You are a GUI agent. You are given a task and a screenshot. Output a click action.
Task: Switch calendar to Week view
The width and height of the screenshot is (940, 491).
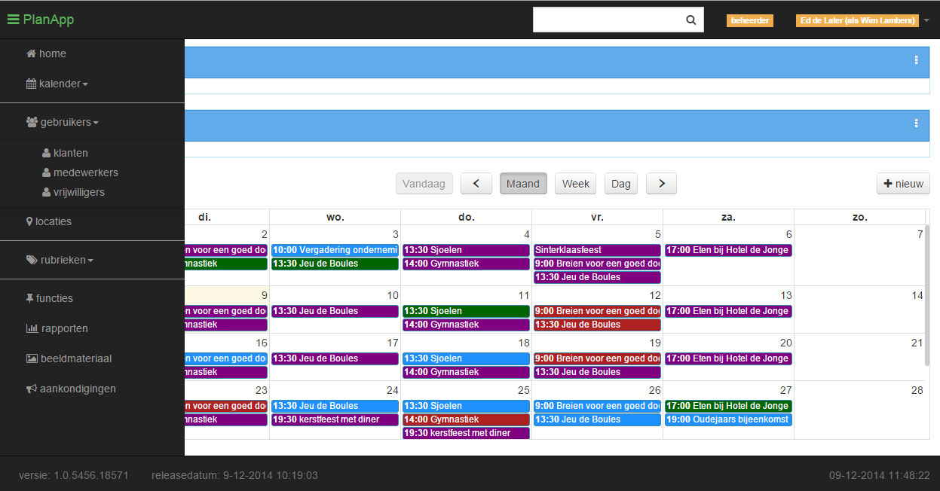tap(575, 184)
